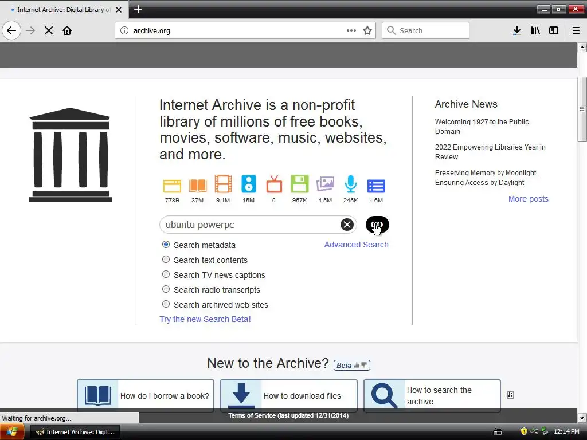
Task: Open How to download files card
Action: click(289, 395)
